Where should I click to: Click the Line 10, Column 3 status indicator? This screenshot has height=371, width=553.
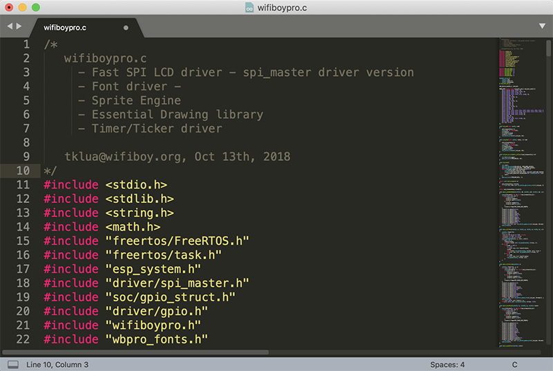[x=57, y=364]
